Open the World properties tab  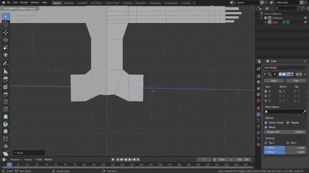259,100
